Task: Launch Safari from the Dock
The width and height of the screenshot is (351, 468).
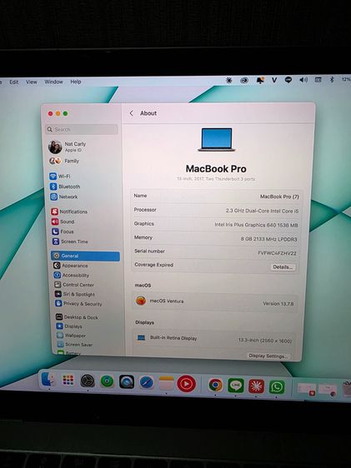Action: [x=147, y=382]
